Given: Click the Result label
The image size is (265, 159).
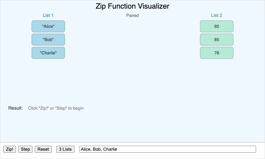Looking at the screenshot, I should click(16, 108).
